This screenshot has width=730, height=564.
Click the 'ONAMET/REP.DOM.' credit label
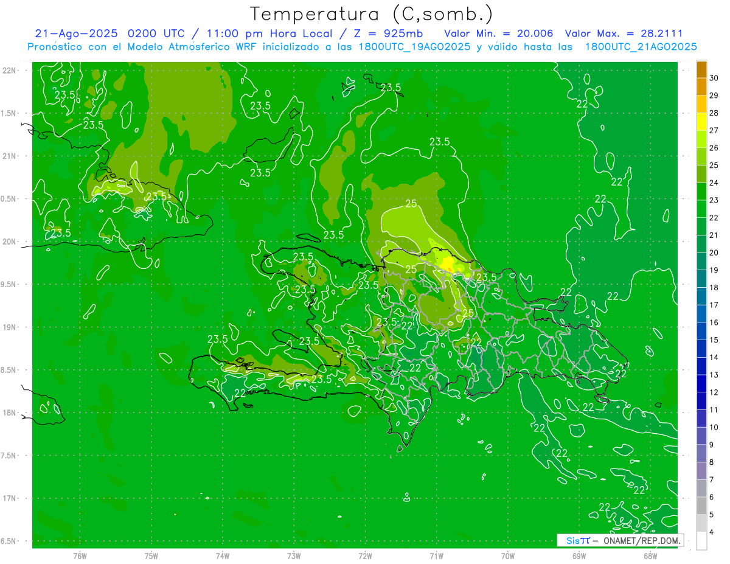pos(642,540)
